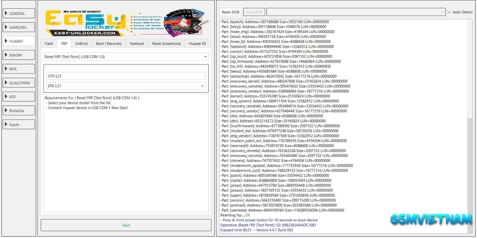Image resolution: width=477 pixels, height=238 pixels.
Task: Click the [modem_fw] partition log line
Action: click(279, 131)
